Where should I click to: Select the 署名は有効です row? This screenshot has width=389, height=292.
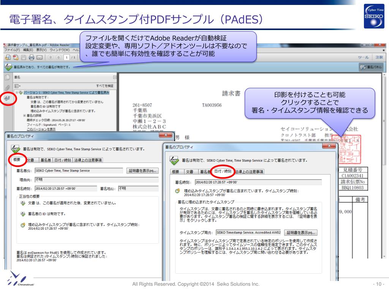[x=38, y=97]
